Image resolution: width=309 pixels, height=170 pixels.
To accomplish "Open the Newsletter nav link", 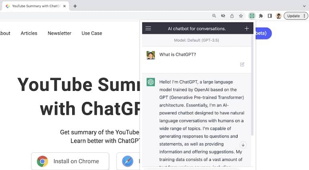I will [59, 33].
